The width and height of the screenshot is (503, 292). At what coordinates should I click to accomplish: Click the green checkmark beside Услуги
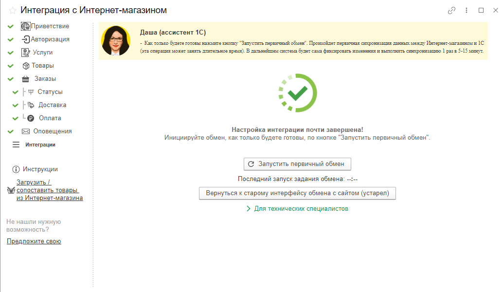[x=11, y=53]
